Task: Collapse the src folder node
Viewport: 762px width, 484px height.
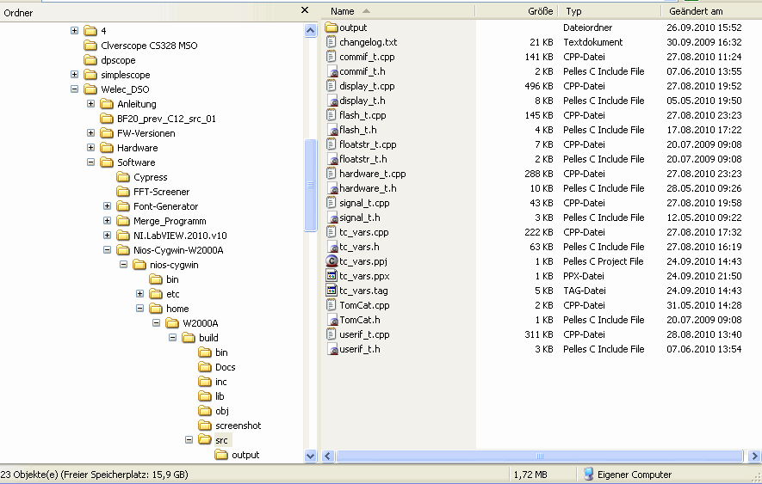Action: (189, 440)
